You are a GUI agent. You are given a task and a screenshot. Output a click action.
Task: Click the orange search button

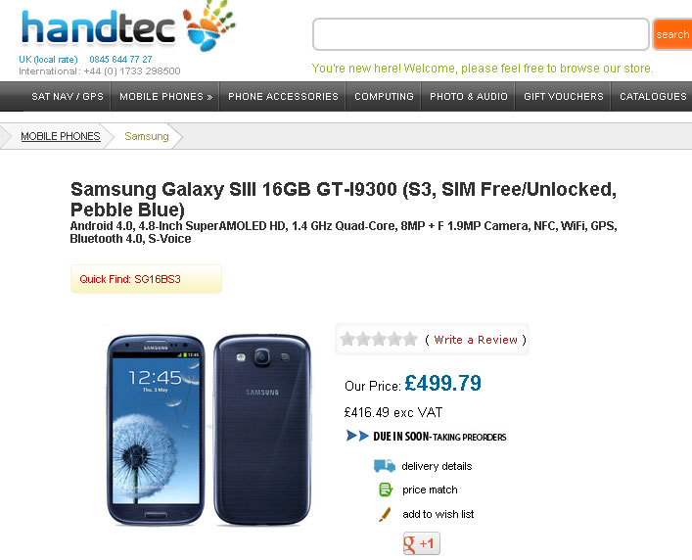(672, 34)
